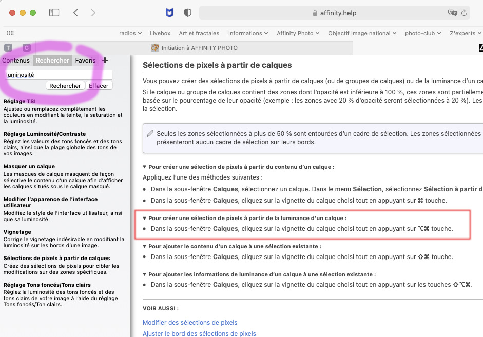This screenshot has width=483, height=337.
Task: Open the Livebox bookmark
Action: (160, 33)
